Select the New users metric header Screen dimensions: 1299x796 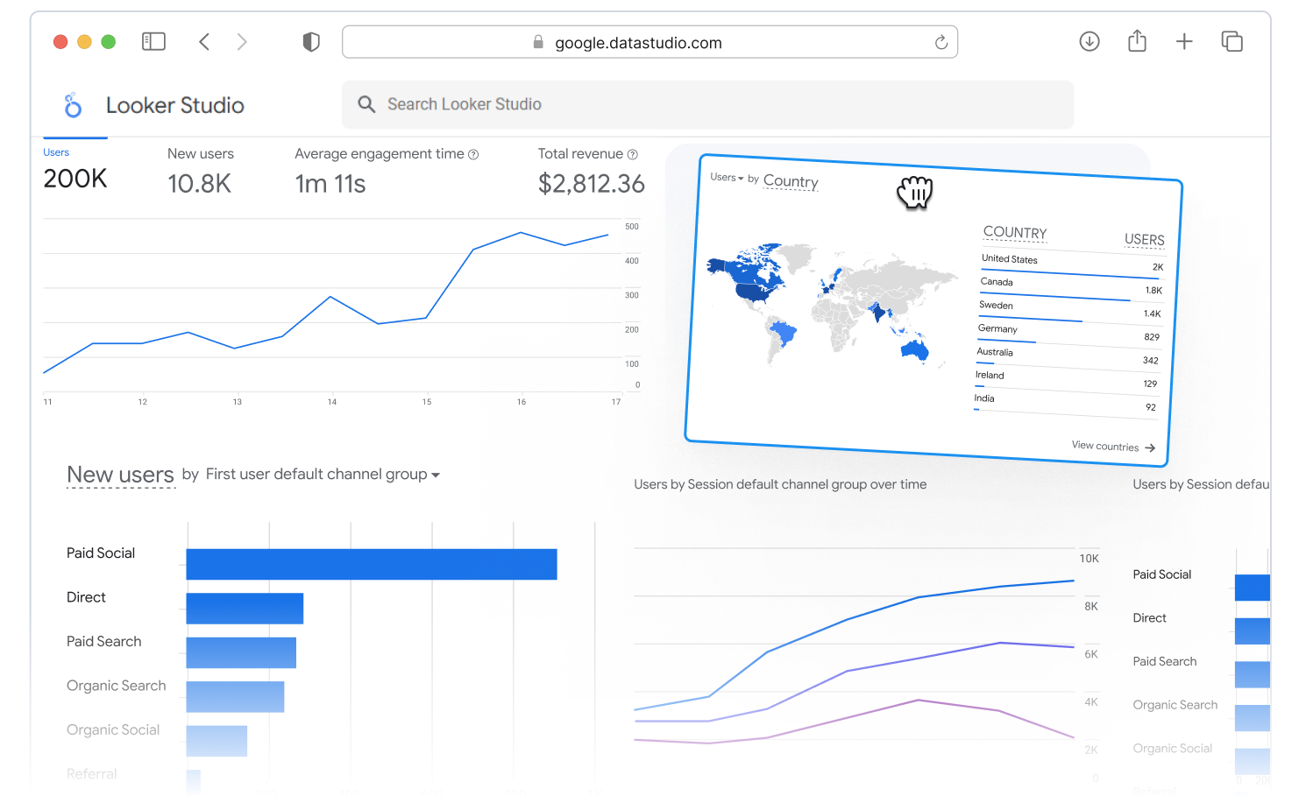[201, 153]
